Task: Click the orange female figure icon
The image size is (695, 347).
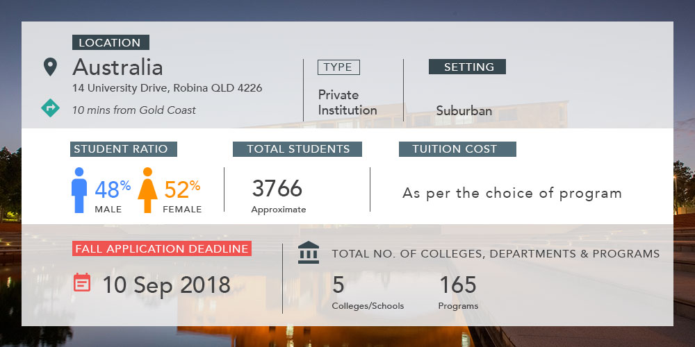Action: tap(147, 190)
